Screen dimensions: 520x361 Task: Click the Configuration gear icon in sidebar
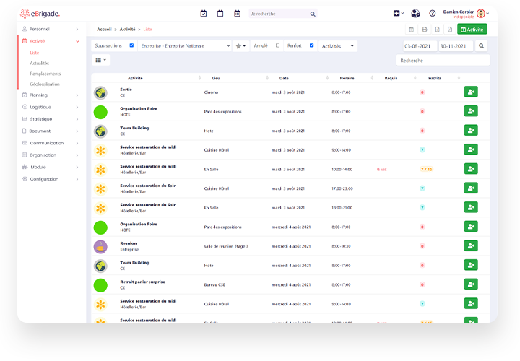pos(25,178)
